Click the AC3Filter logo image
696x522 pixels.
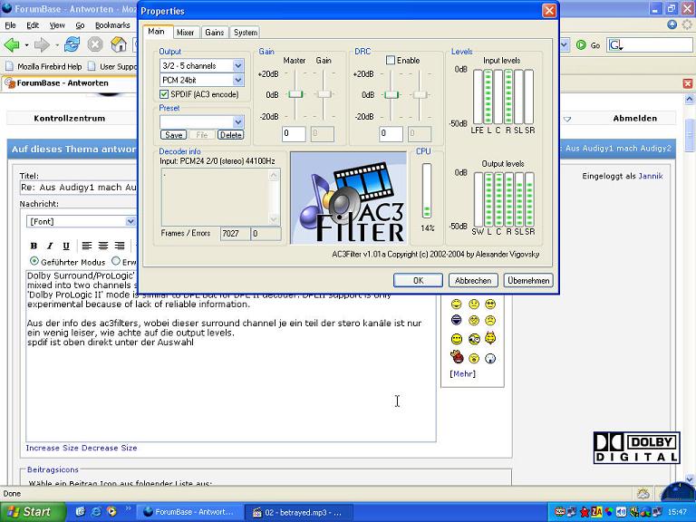point(348,198)
